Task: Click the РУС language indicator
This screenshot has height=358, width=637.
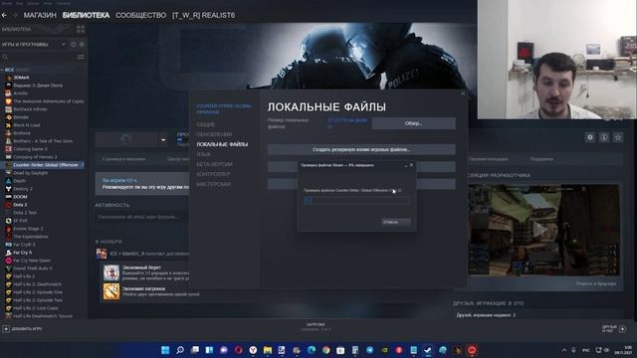Action: tap(586, 350)
